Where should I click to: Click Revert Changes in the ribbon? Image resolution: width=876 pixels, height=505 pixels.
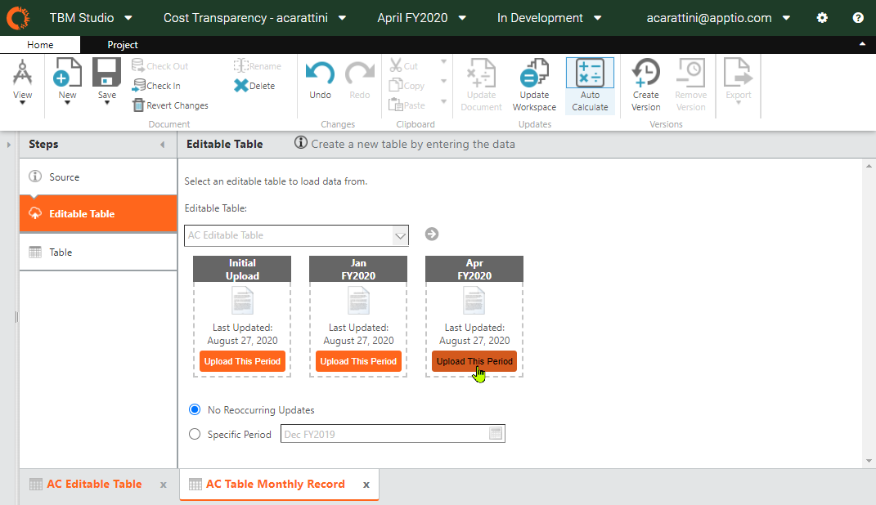[x=170, y=105]
